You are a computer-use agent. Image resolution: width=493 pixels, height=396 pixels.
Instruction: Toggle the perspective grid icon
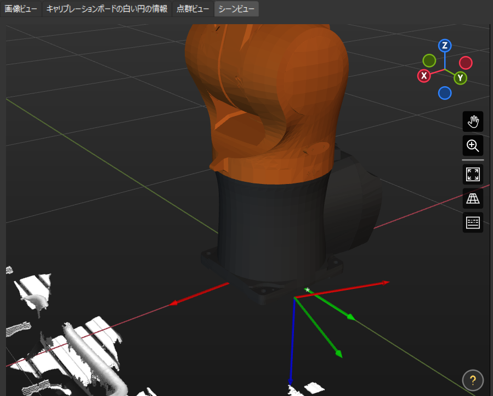point(473,198)
